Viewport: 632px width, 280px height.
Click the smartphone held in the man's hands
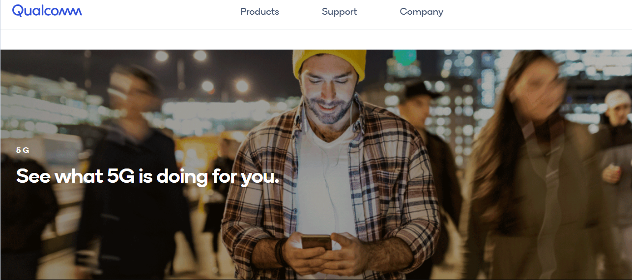316,242
